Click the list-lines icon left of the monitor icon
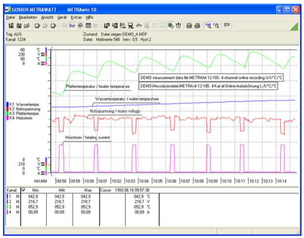The image size is (304, 238). pyautogui.click(x=122, y=25)
